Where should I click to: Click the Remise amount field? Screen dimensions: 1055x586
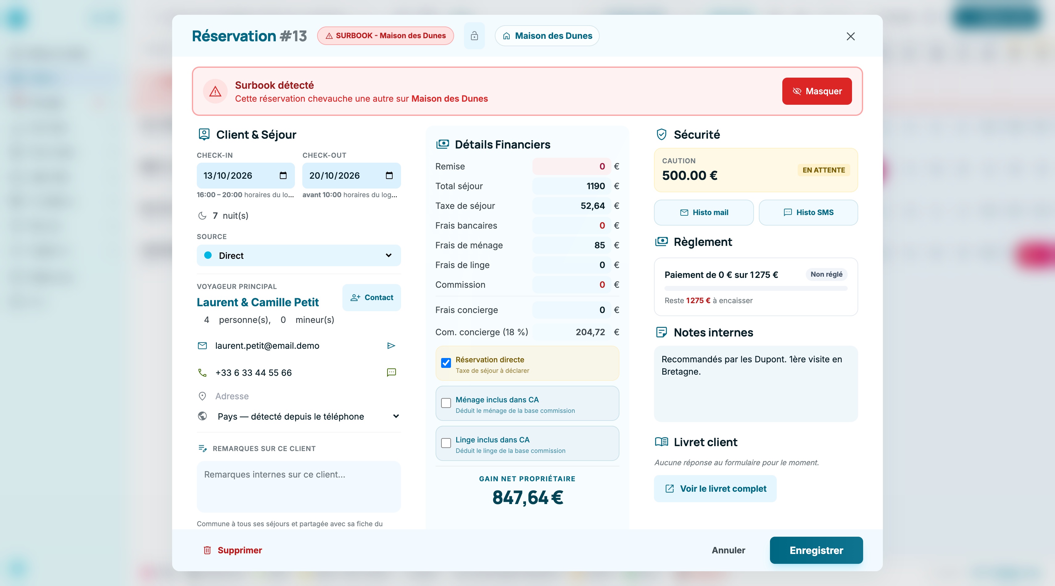[x=572, y=166]
